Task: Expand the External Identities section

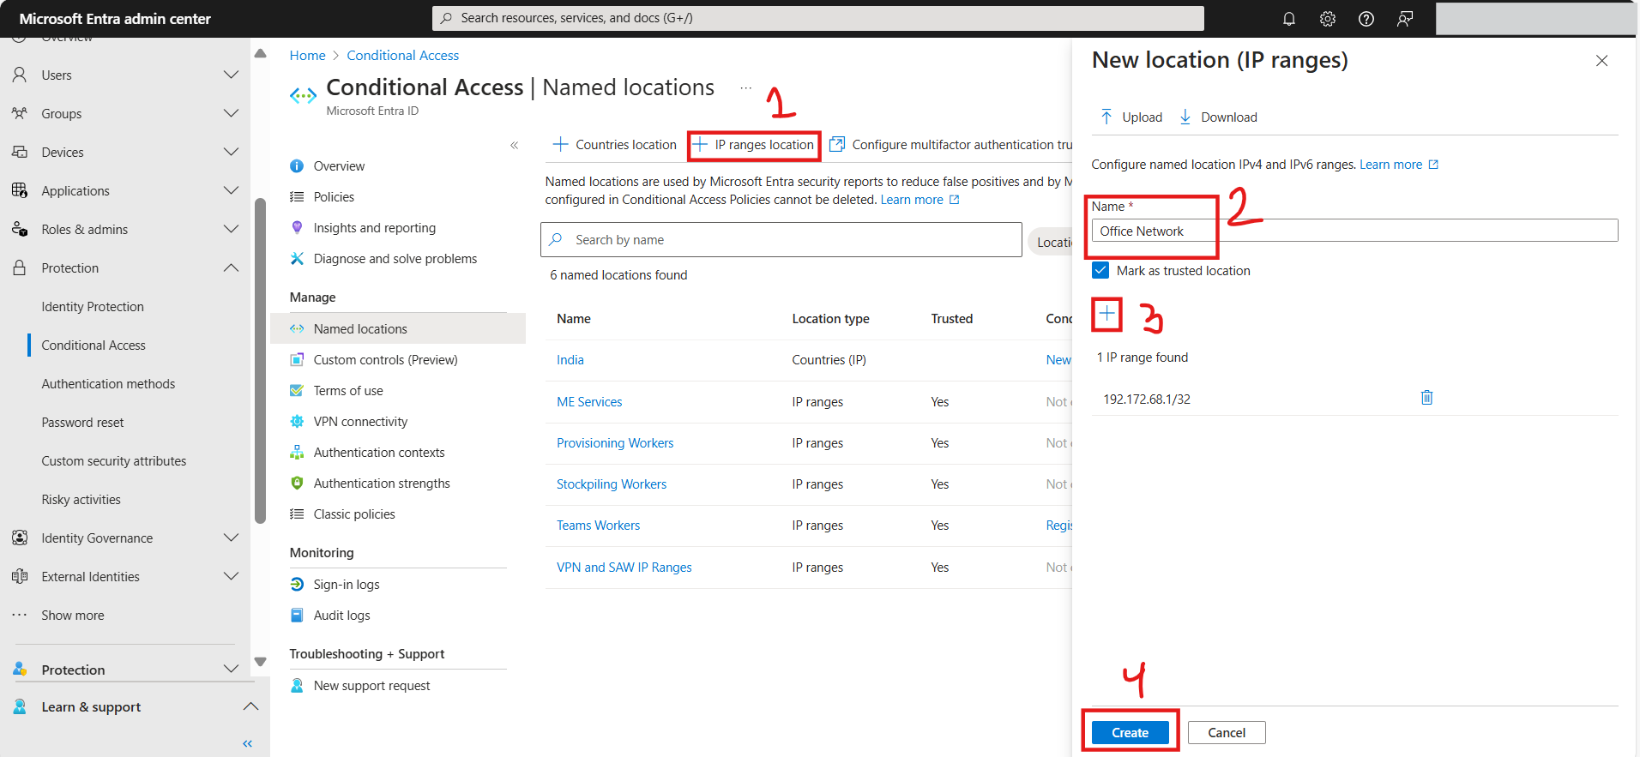Action: [231, 576]
